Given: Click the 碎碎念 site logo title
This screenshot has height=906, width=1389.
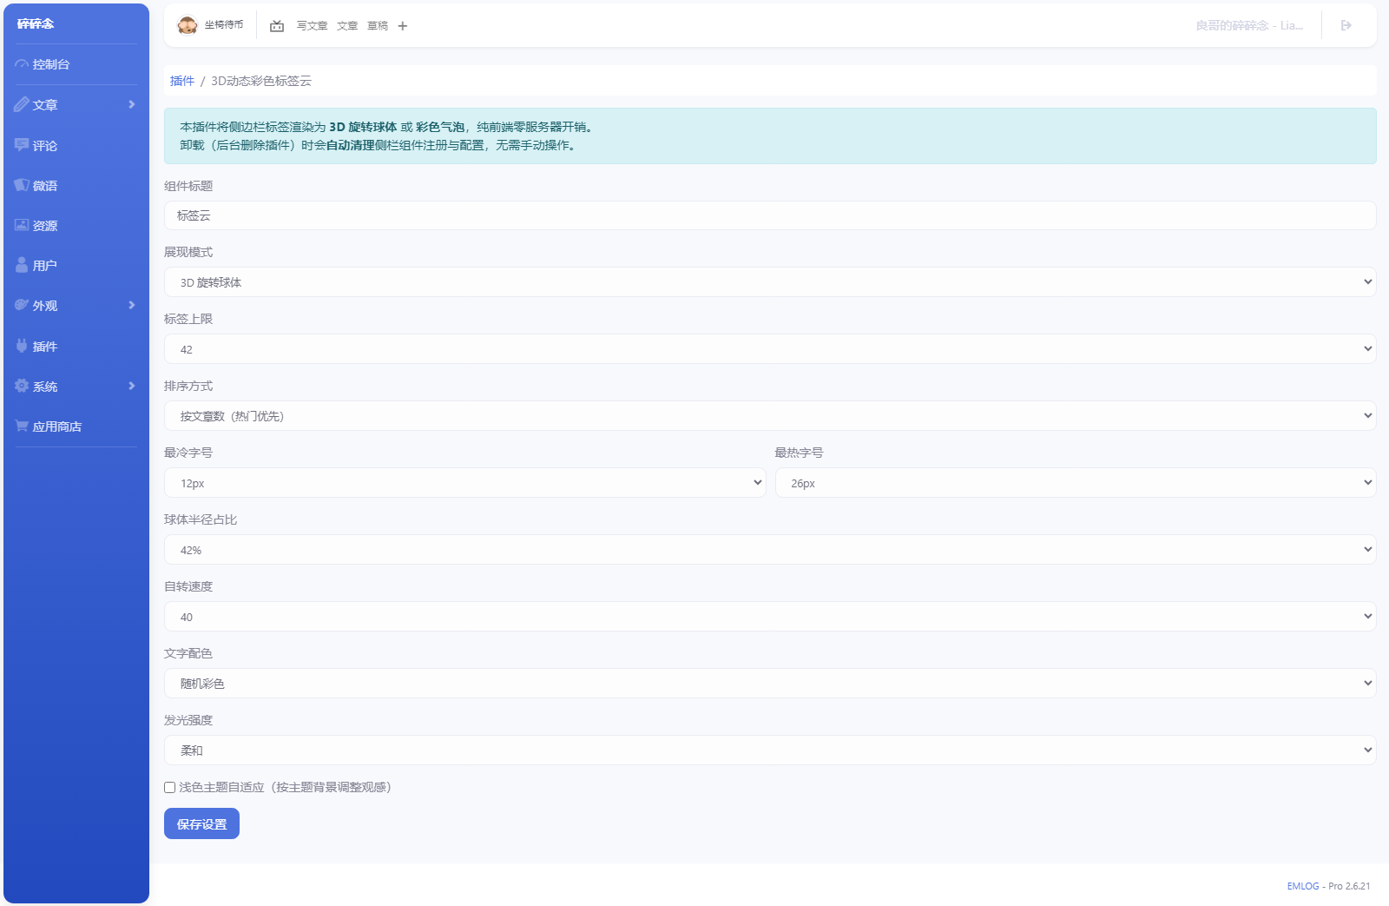Looking at the screenshot, I should (36, 23).
